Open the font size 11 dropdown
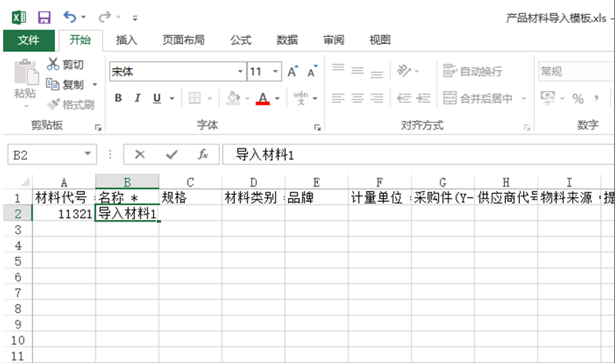 (276, 71)
